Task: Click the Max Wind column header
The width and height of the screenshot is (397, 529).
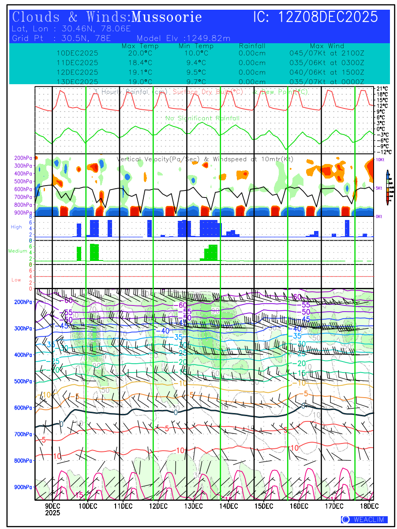Action: [327, 46]
